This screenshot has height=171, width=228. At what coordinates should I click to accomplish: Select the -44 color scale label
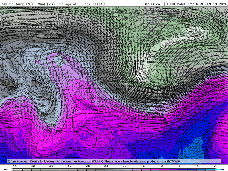(x=13, y=166)
